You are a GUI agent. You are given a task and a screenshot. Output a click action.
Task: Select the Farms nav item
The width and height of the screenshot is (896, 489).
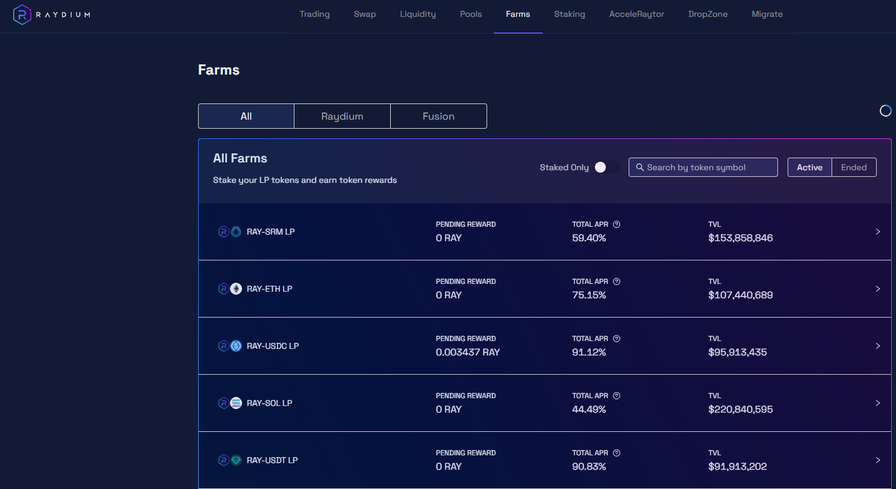tap(518, 14)
